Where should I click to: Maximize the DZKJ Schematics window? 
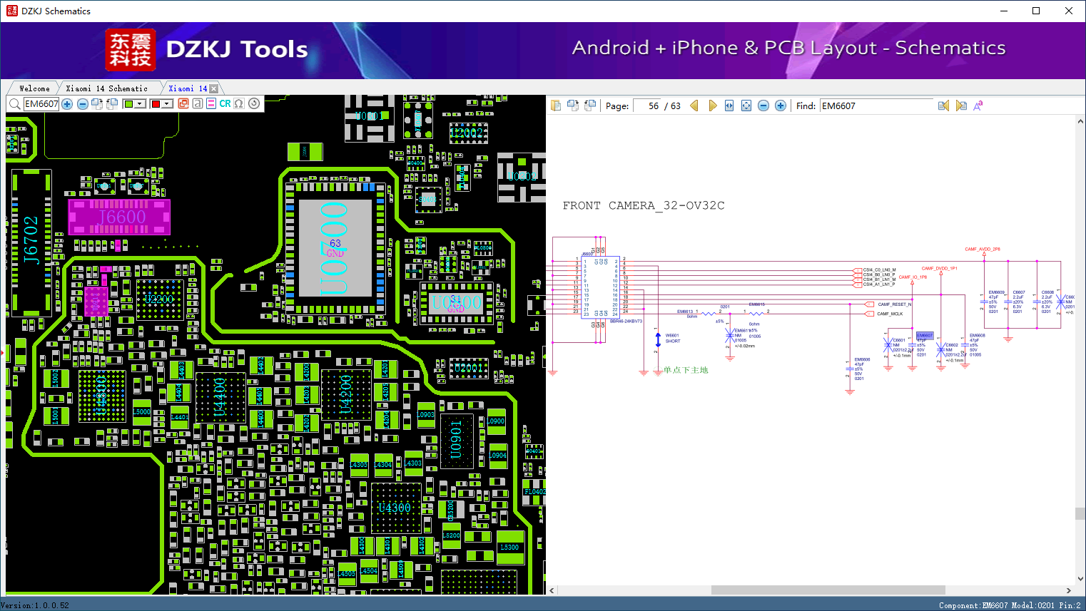tap(1036, 11)
